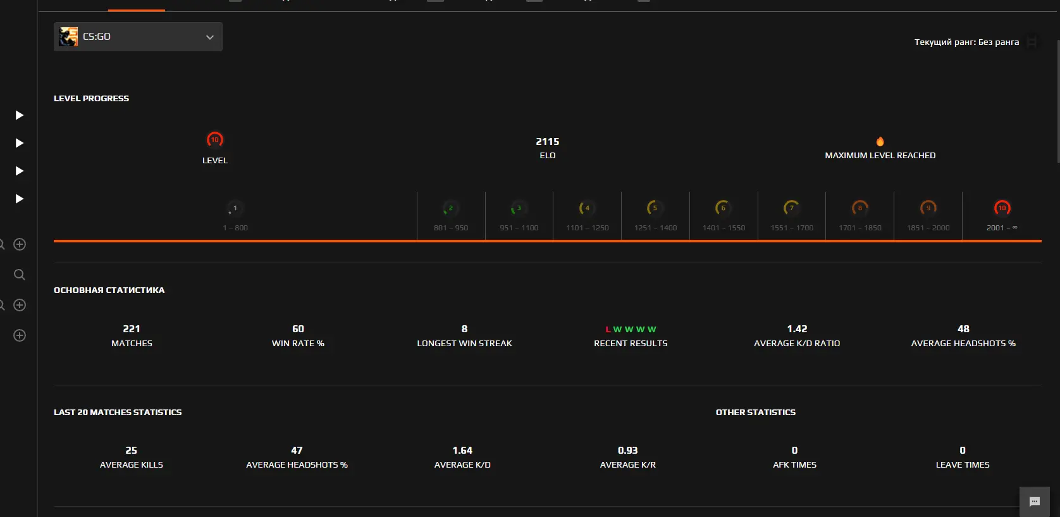Click the chevron arrow in the CS:GO selector
The image size is (1060, 517).
210,37
